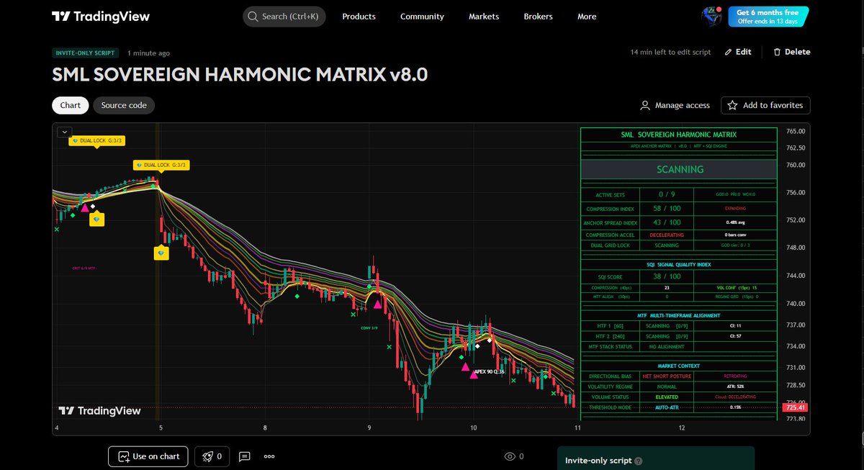Click the Invite-only script panel heading
The image size is (864, 470).
pyautogui.click(x=598, y=461)
